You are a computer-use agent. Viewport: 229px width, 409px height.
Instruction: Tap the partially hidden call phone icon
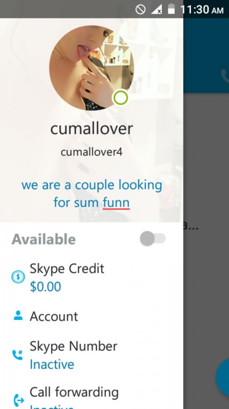tap(225, 76)
